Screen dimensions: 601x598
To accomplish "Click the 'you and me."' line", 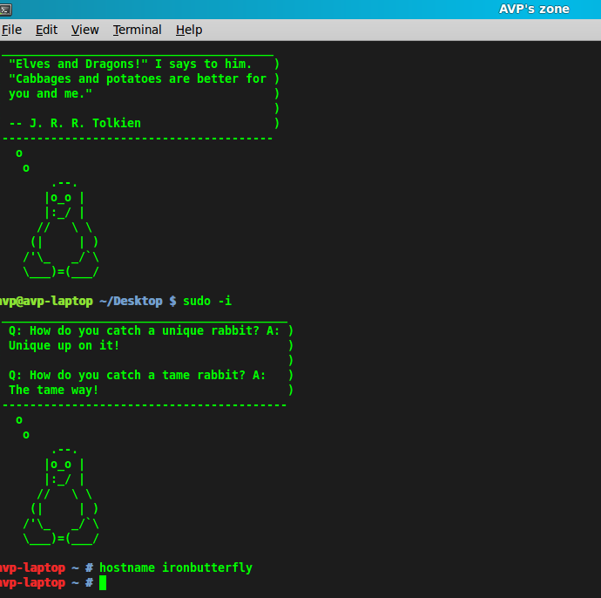I will pos(51,93).
